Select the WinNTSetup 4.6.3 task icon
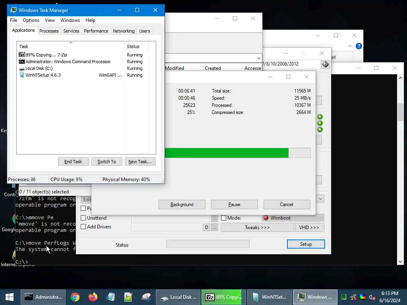407x305 pixels. pyautogui.click(x=22, y=75)
